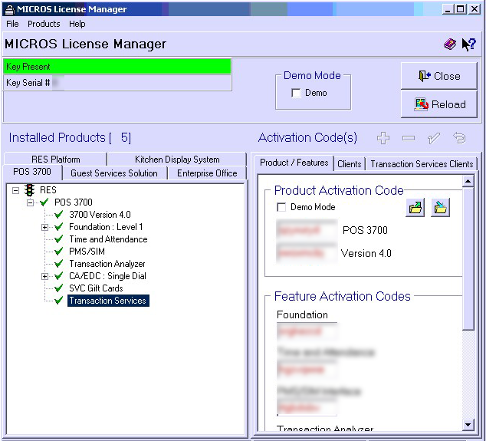Collapse the POS 3700 tree node
Image resolution: width=486 pixels, height=441 pixels.
click(x=30, y=202)
